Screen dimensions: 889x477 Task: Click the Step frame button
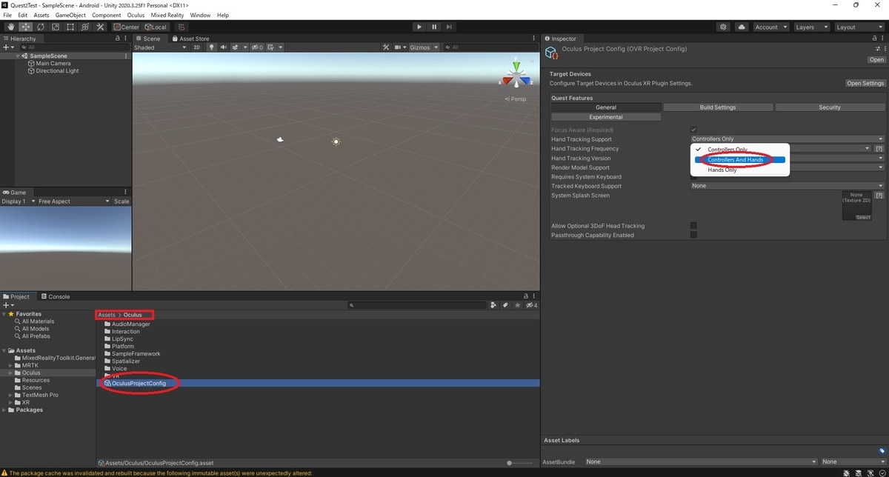click(450, 27)
